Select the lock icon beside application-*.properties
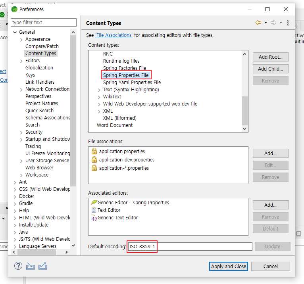 [x=94, y=168]
